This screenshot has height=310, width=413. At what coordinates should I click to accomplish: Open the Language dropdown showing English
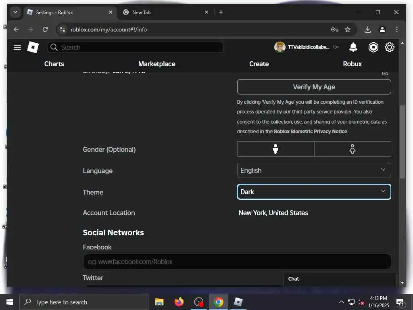(x=314, y=170)
